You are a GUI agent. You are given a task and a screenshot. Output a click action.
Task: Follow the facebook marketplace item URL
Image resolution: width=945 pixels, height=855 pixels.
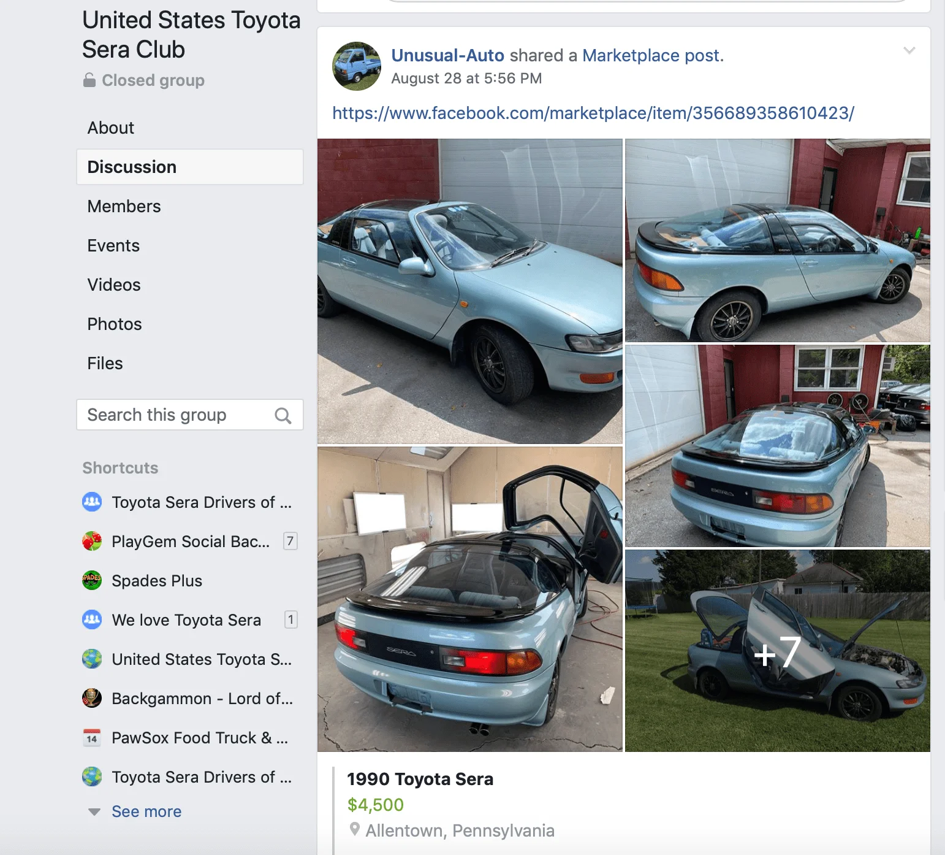pyautogui.click(x=593, y=113)
